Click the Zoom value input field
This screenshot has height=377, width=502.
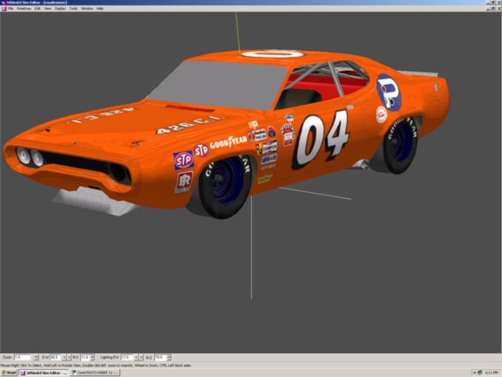tap(22, 357)
